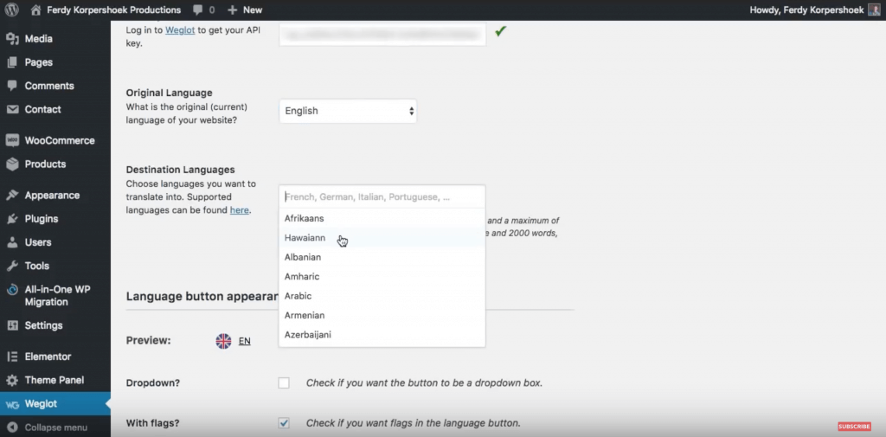Viewport: 886px width, 437px height.
Task: Open the Original Language English dropdown
Action: pyautogui.click(x=348, y=111)
